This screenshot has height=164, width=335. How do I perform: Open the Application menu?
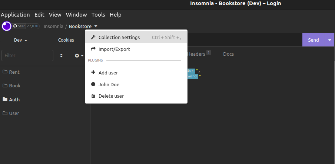pyautogui.click(x=15, y=15)
